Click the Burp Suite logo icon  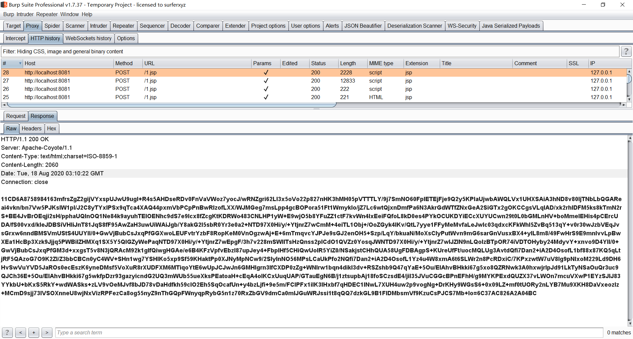click(4, 5)
